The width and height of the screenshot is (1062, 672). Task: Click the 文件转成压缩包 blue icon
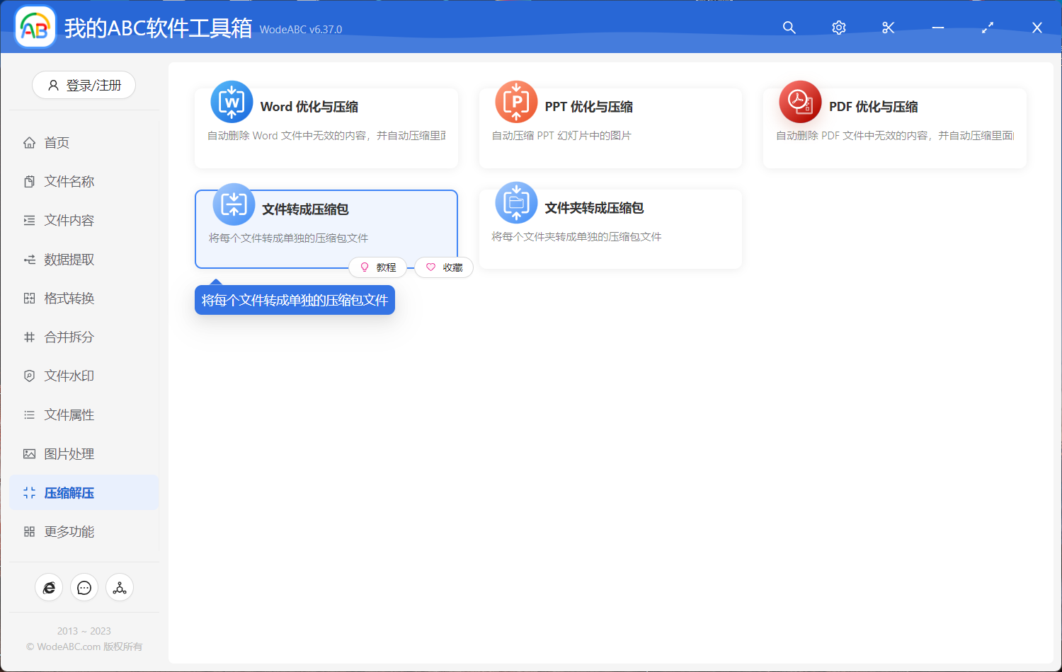tap(233, 203)
